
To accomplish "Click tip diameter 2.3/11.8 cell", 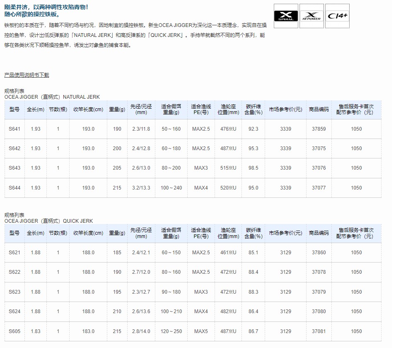I will tap(141, 129).
